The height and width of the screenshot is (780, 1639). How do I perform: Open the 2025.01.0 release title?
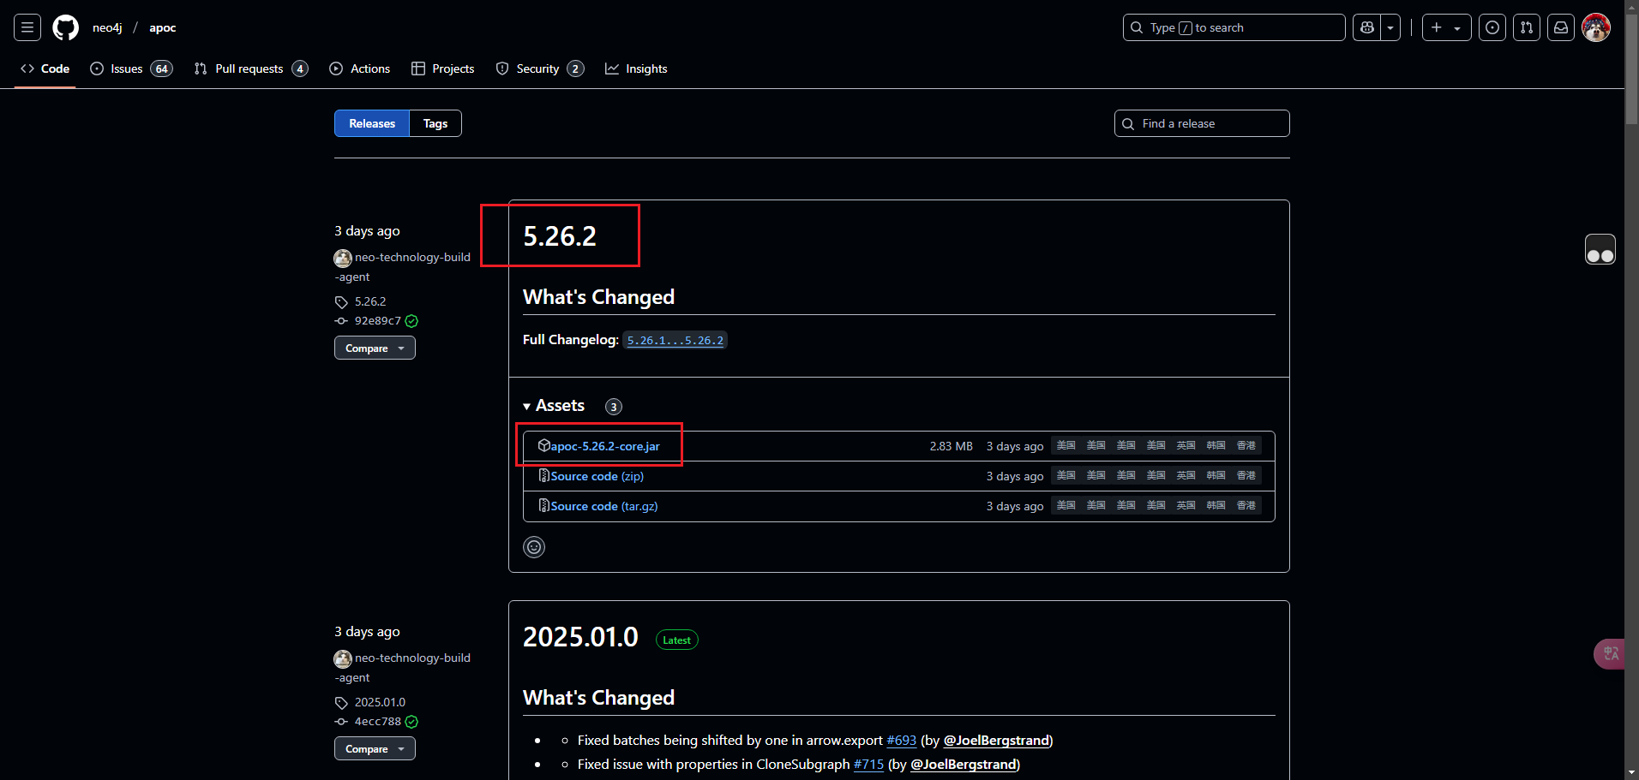tap(580, 637)
